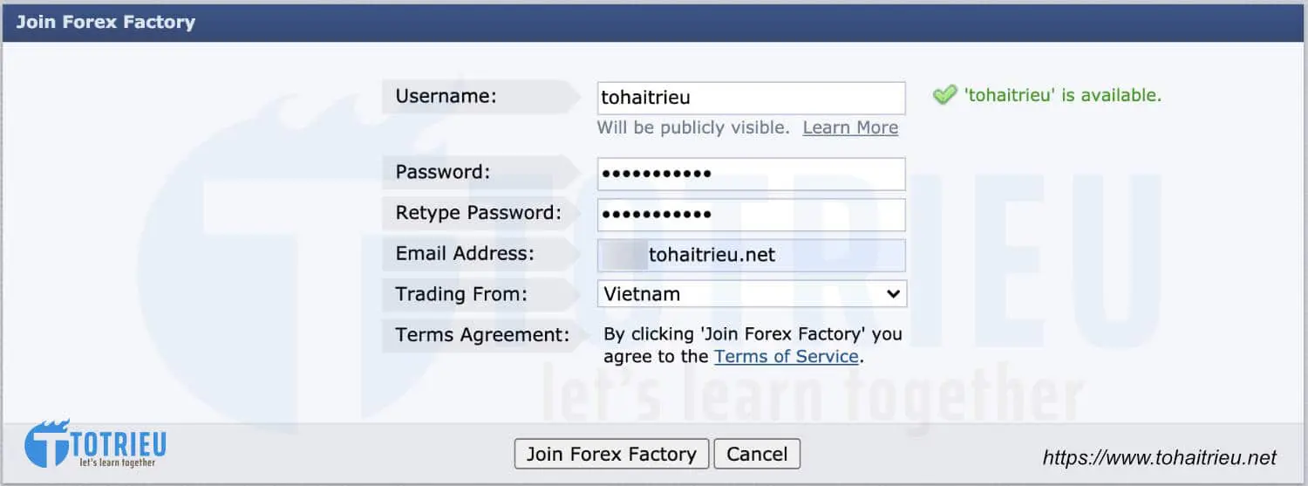This screenshot has height=486, width=1308.
Task: Click the TOTRIEU logo in the footer
Action: tap(95, 444)
